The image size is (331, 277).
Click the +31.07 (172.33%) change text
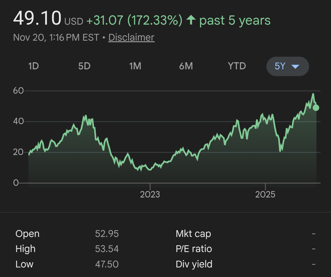(x=134, y=20)
